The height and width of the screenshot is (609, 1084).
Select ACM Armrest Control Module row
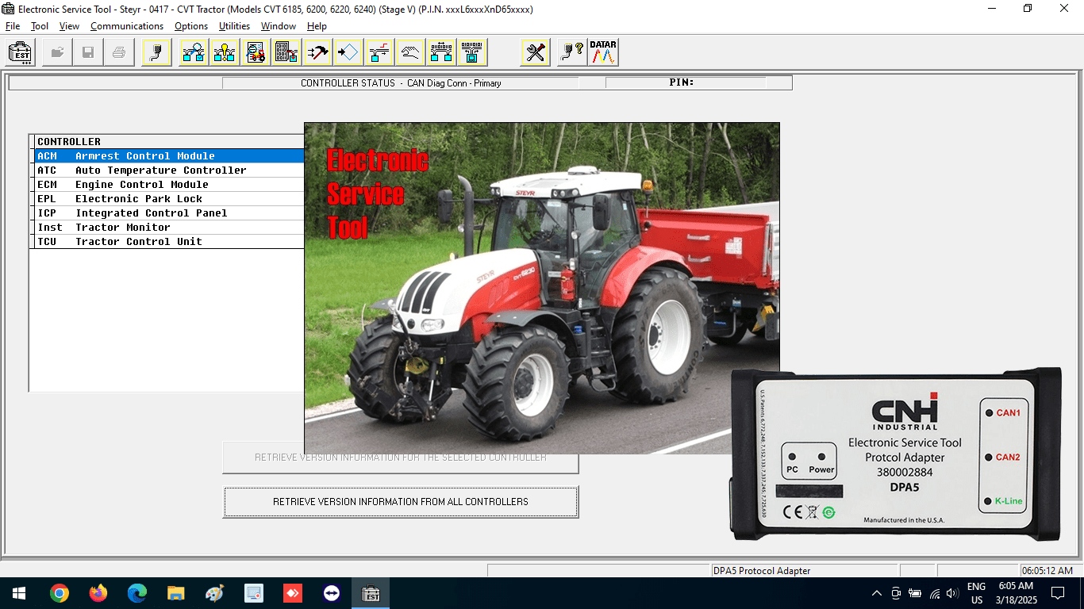(169, 156)
